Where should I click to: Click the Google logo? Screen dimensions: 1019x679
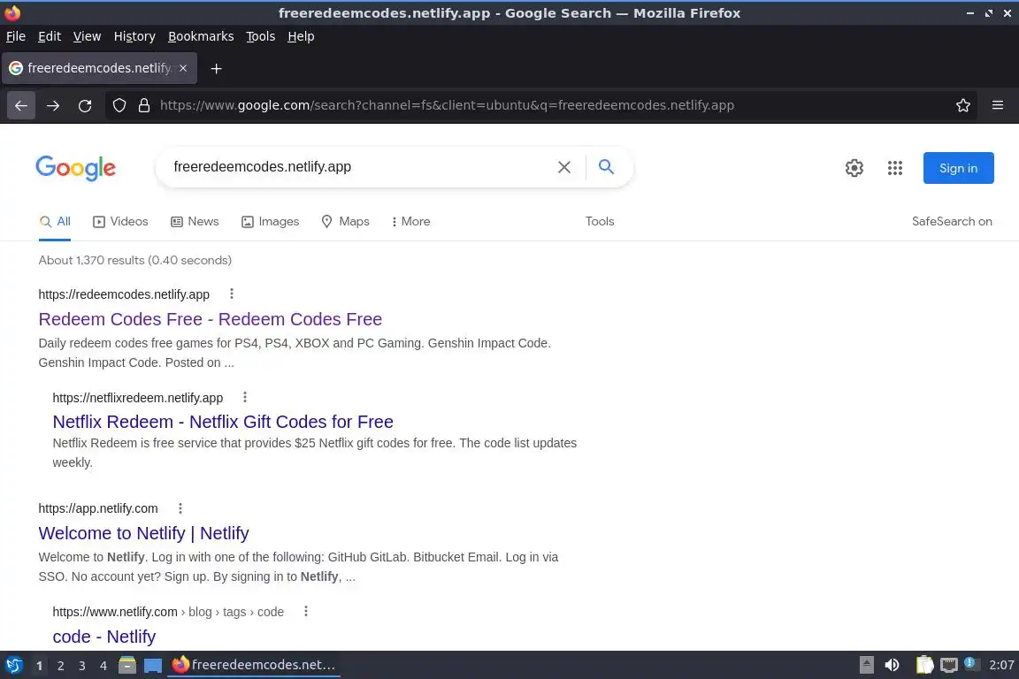75,168
